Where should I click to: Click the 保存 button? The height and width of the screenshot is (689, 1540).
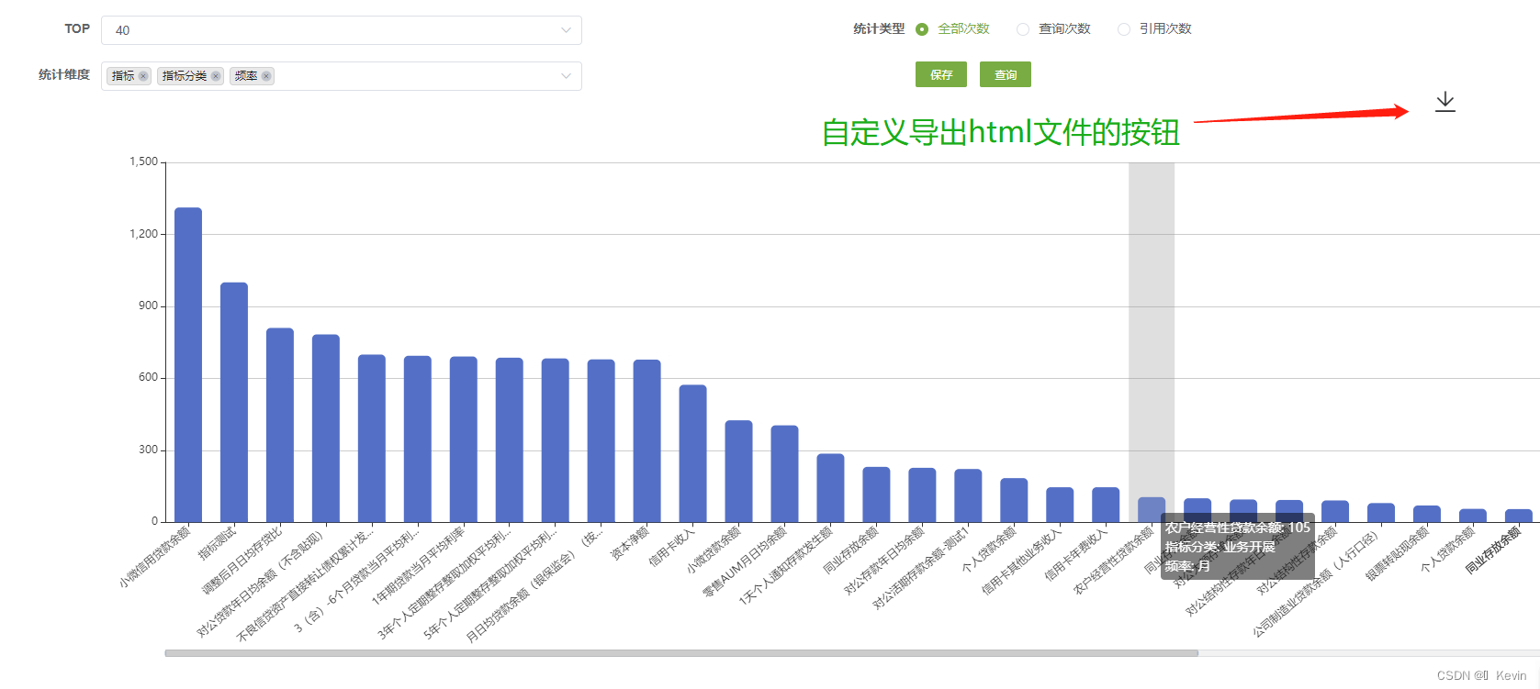coord(941,74)
